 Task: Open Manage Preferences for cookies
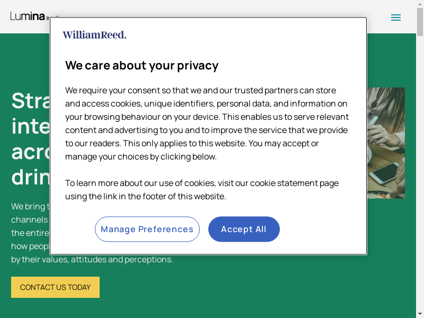coord(147,229)
